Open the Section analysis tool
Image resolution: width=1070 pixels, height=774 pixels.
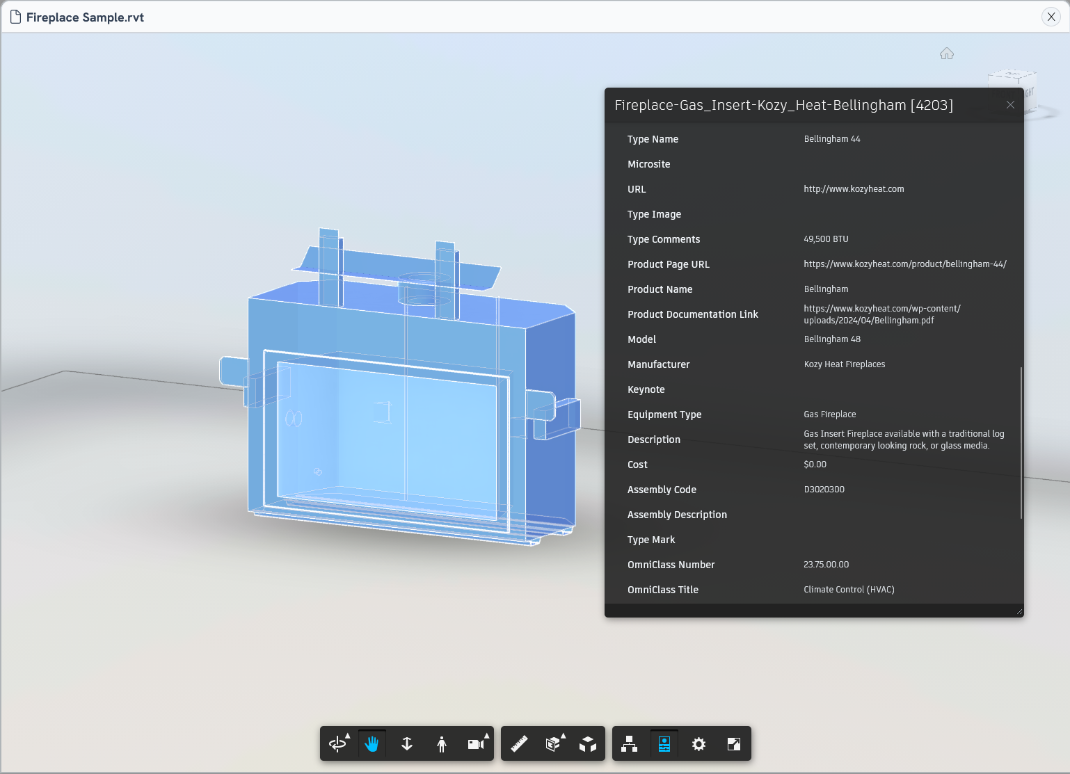[x=553, y=744]
